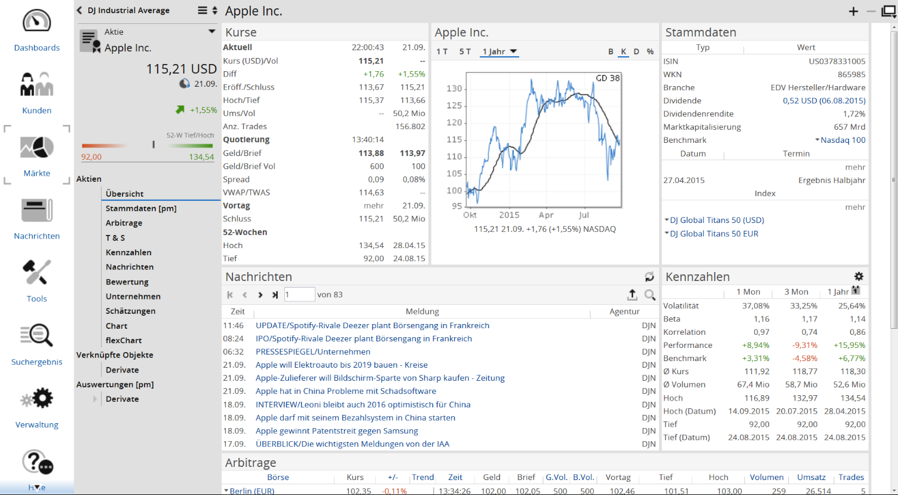Screen dimensions: 898x495
Task: Open the 1 Jahr time range dropdown
Action: [x=499, y=51]
